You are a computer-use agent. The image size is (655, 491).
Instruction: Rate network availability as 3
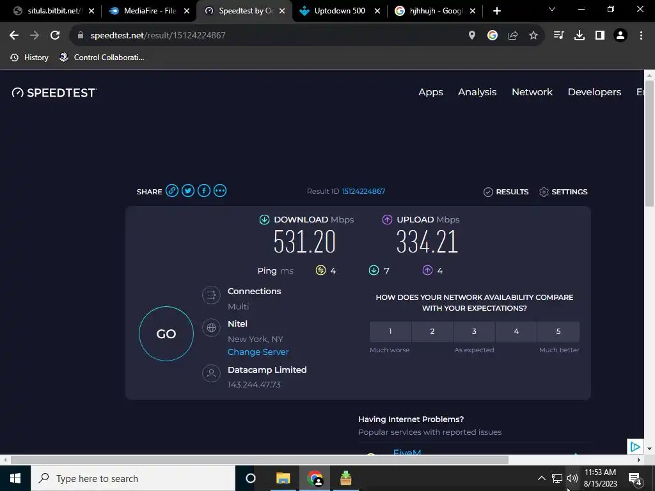[474, 332]
